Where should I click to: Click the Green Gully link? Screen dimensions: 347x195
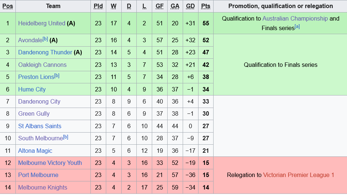[34, 114]
